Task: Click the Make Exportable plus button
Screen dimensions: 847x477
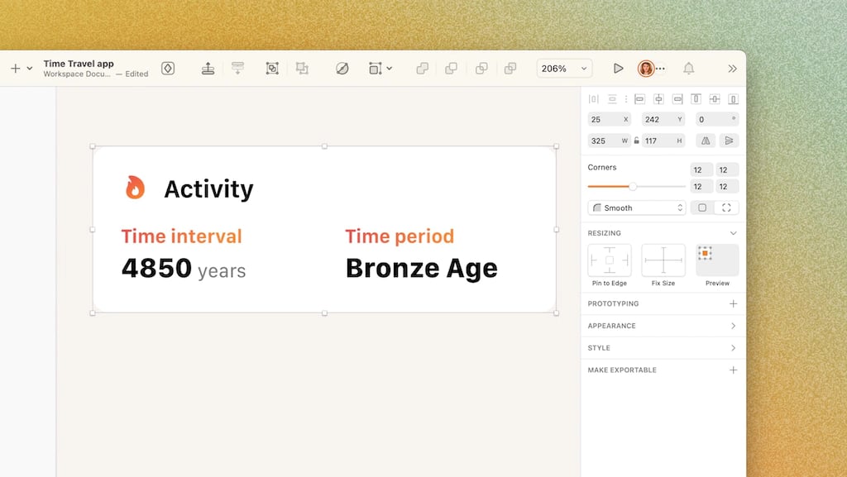Action: [x=733, y=370]
